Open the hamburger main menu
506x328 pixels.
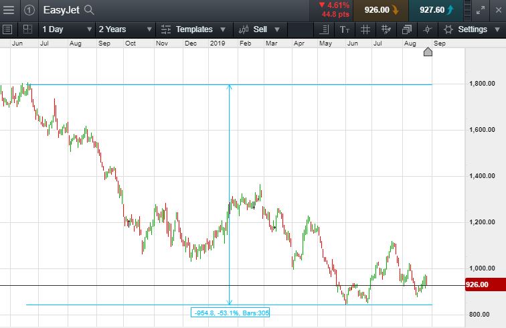9,10
